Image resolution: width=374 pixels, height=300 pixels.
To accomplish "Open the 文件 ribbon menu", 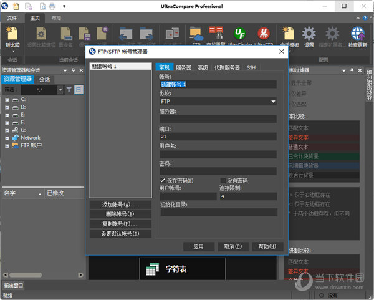I will [x=12, y=18].
